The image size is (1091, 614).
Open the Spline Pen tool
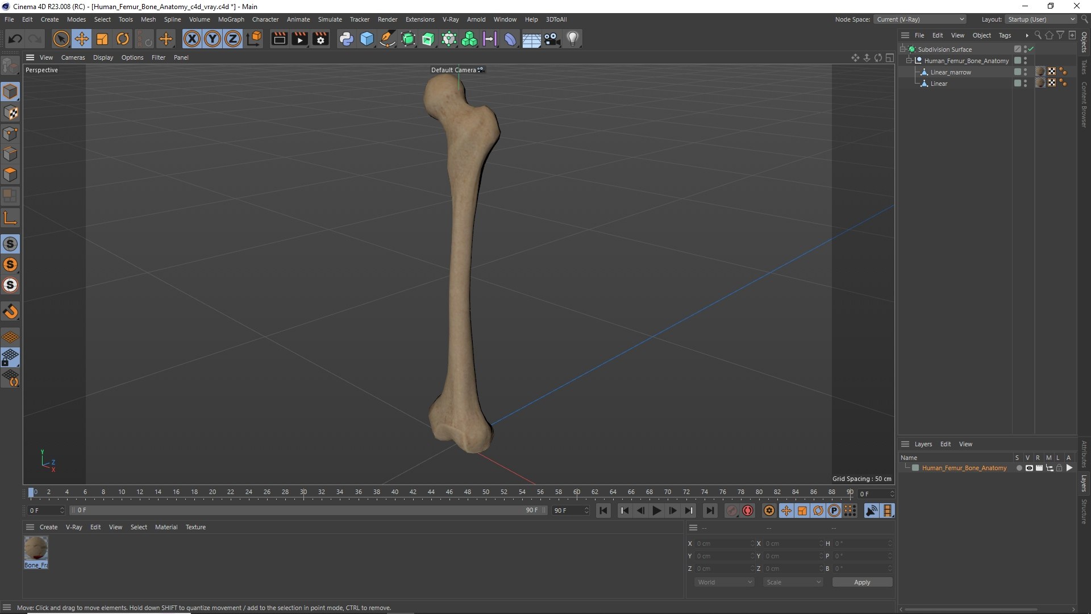388,39
